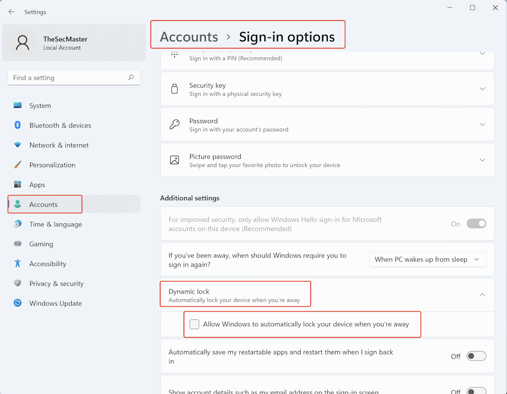Click the Accounts breadcrumb link

click(x=189, y=37)
